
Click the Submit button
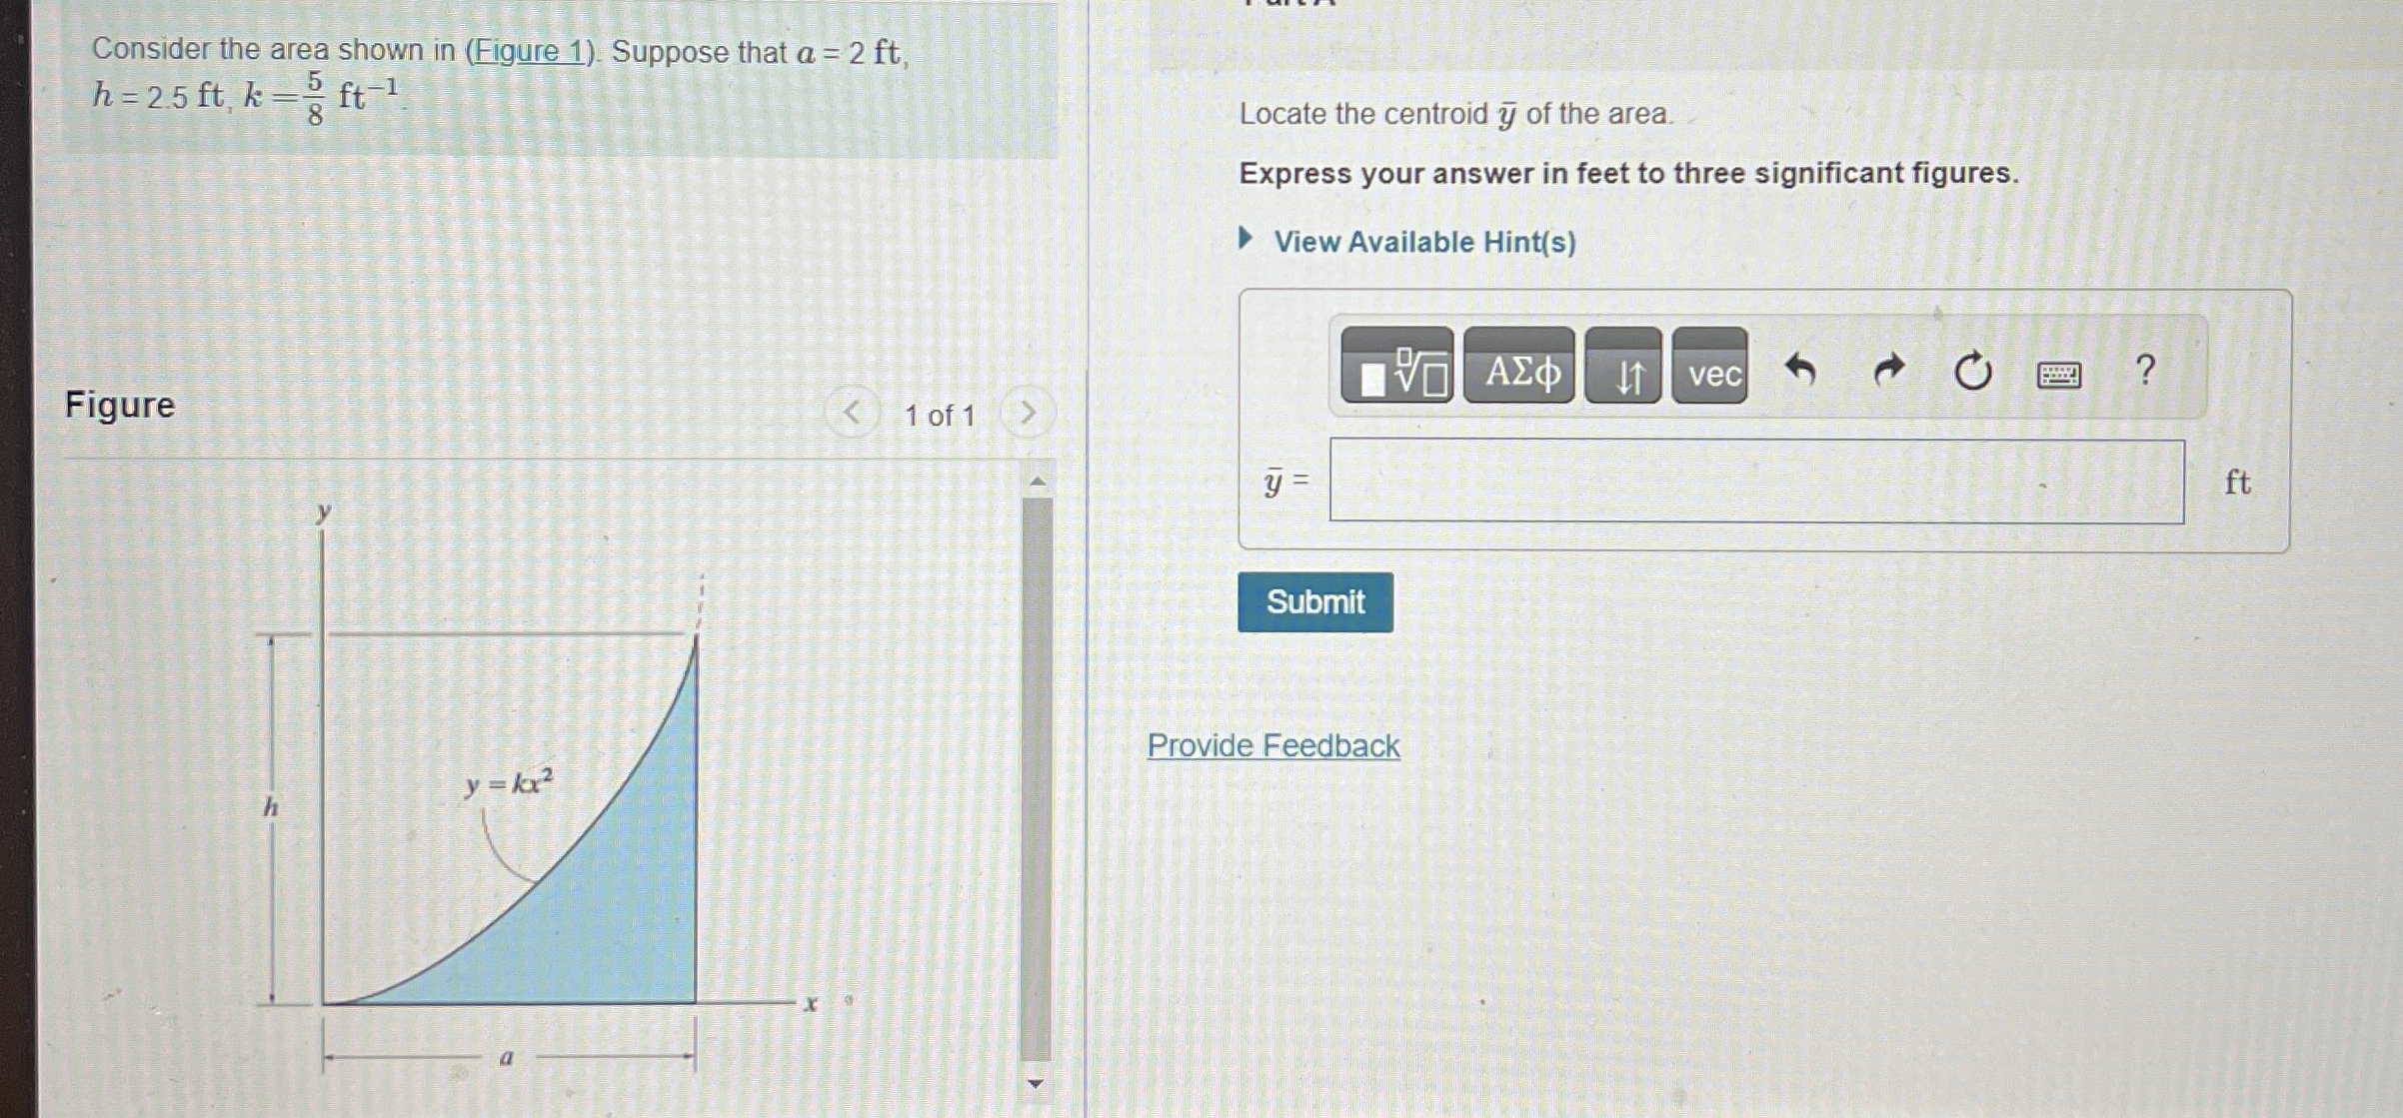click(x=1314, y=601)
